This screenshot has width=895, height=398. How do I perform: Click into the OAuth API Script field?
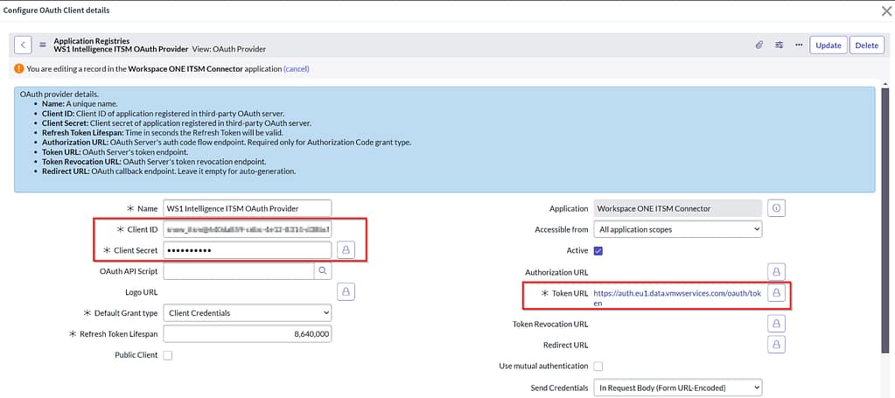pos(239,270)
